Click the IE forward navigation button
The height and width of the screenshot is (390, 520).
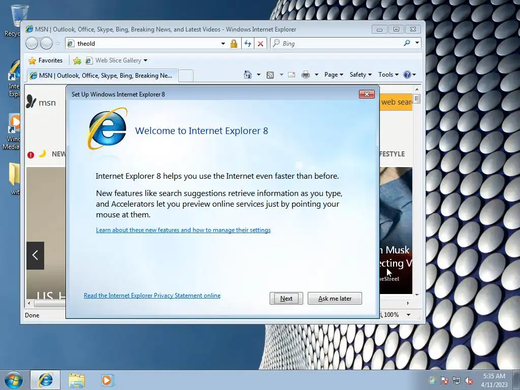(x=46, y=43)
